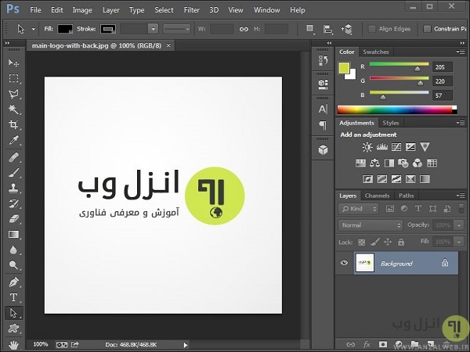Switch to the Swatches tab
470x352 pixels.
376,52
